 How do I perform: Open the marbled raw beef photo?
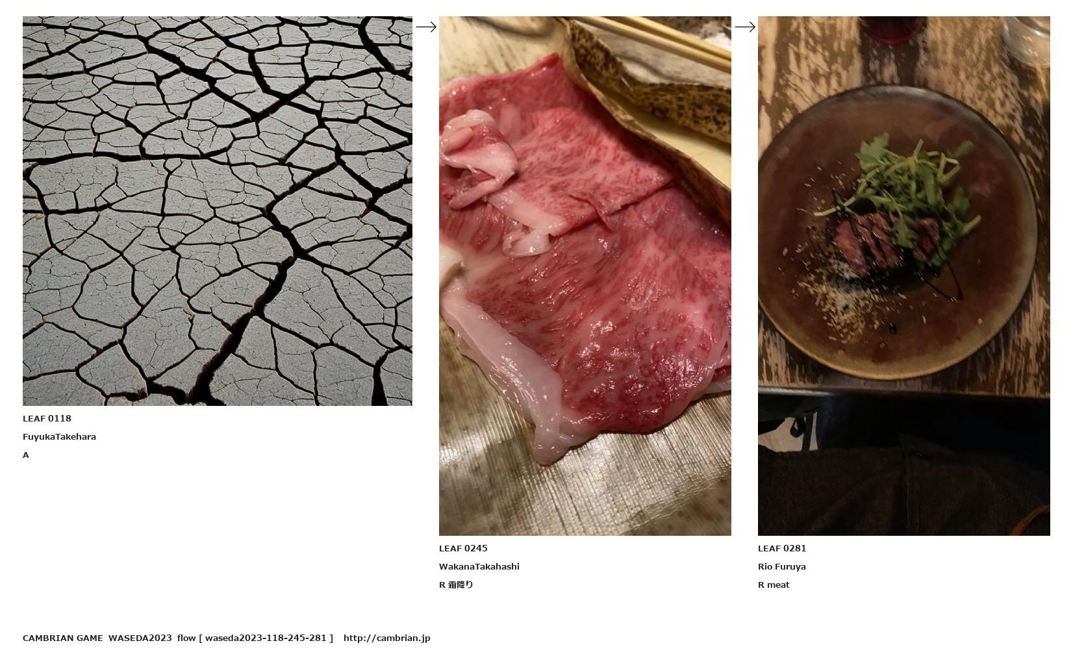coord(585,276)
